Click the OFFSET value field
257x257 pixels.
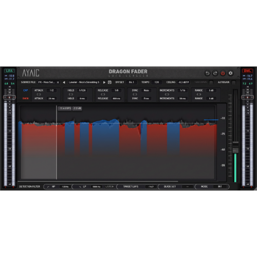tap(132, 82)
